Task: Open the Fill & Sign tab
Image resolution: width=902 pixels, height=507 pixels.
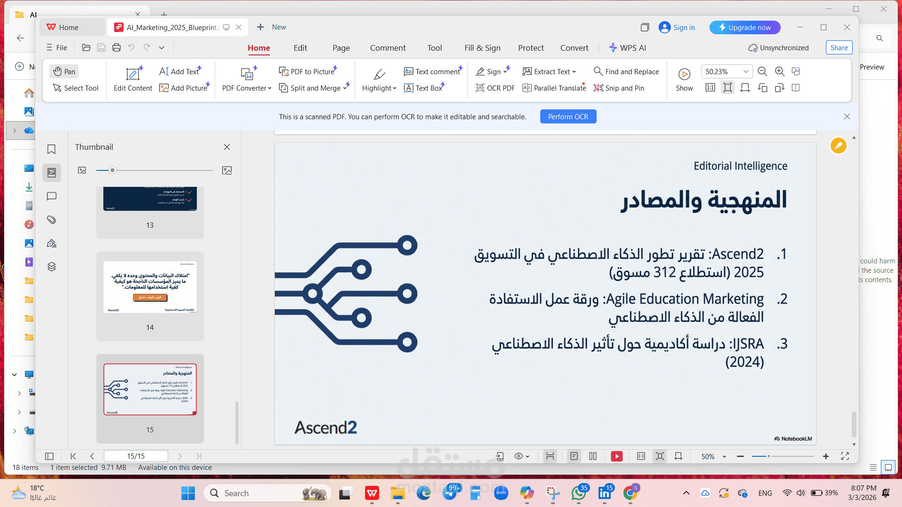Action: pos(482,48)
